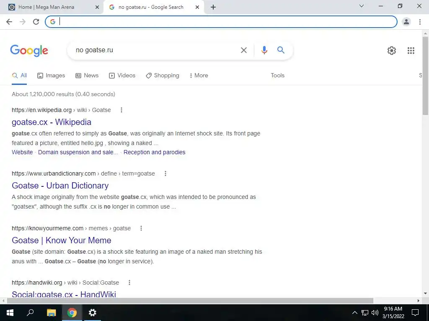Open the Chrome profile avatar icon
429x321 pixels.
(x=406, y=22)
